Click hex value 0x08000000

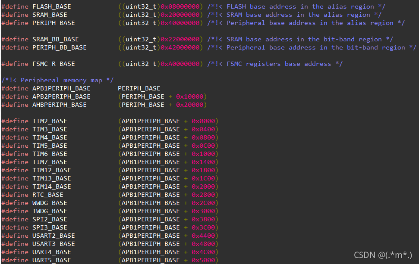(180, 6)
